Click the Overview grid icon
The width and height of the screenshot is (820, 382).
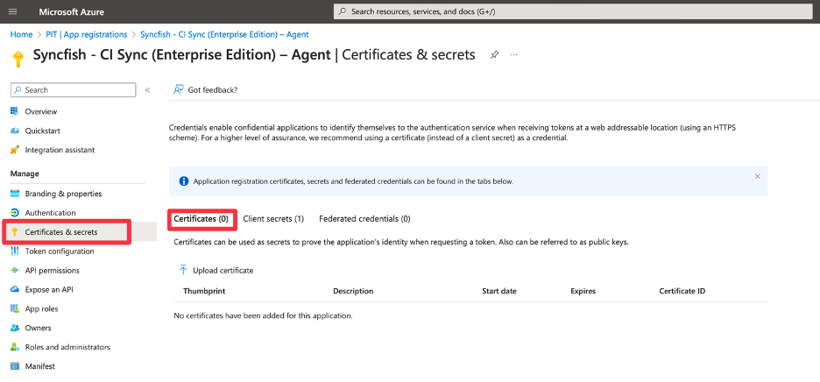(x=15, y=111)
